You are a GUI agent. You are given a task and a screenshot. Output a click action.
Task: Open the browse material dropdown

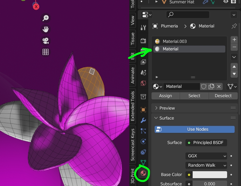click(x=157, y=87)
